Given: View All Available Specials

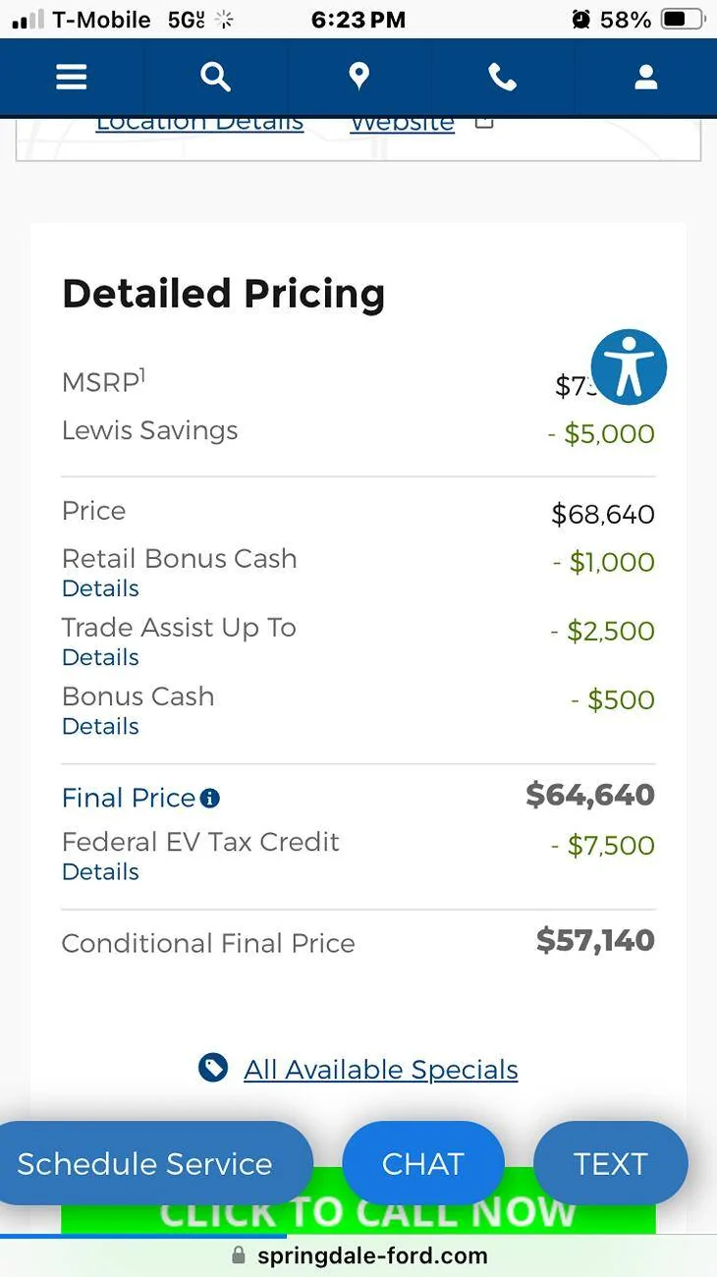Looking at the screenshot, I should (x=381, y=1069).
